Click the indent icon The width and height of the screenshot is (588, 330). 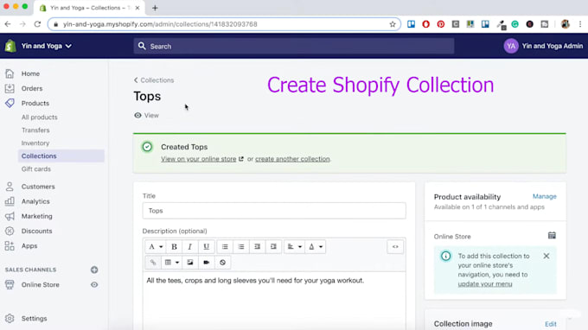(x=273, y=246)
